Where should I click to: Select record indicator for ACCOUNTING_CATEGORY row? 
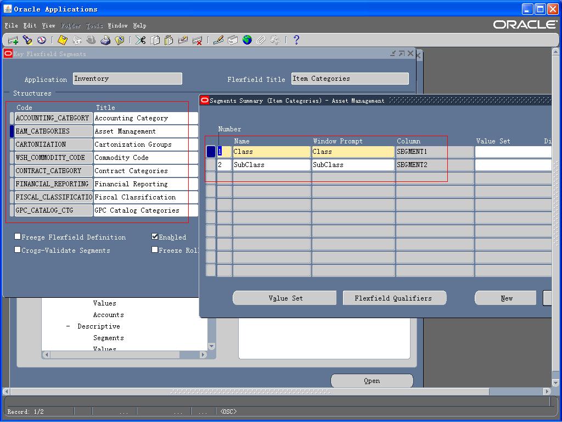[12, 118]
